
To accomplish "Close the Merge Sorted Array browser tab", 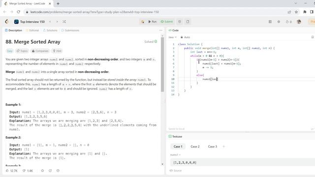I will click(50, 3).
